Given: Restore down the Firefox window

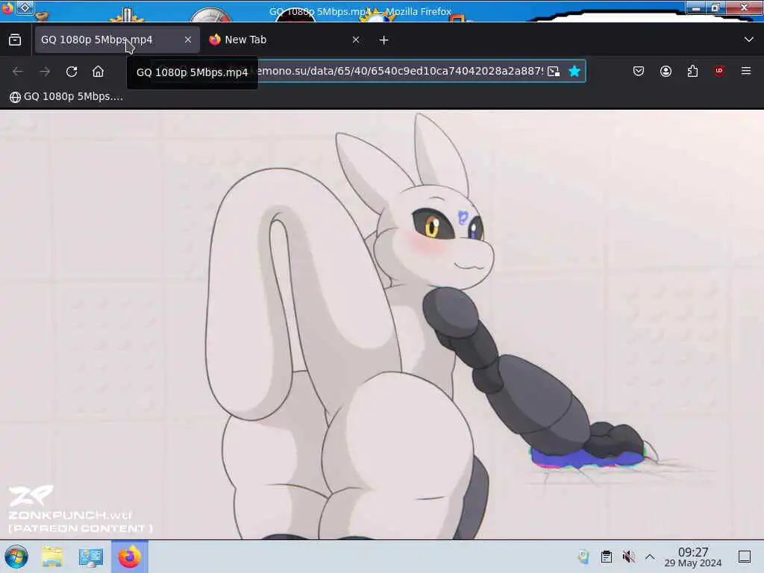Looking at the screenshot, I should pyautogui.click(x=716, y=7).
